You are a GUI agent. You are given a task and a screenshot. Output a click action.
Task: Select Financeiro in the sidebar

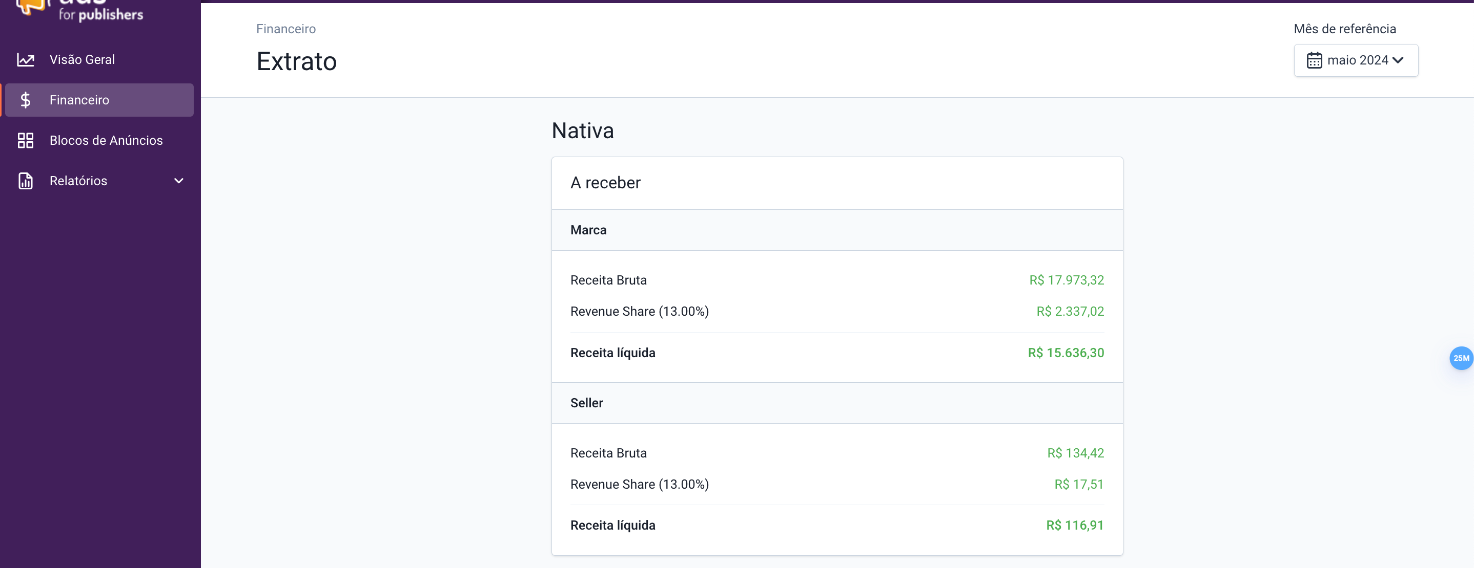pyautogui.click(x=79, y=100)
